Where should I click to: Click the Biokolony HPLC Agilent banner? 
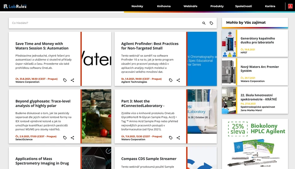[255, 144]
